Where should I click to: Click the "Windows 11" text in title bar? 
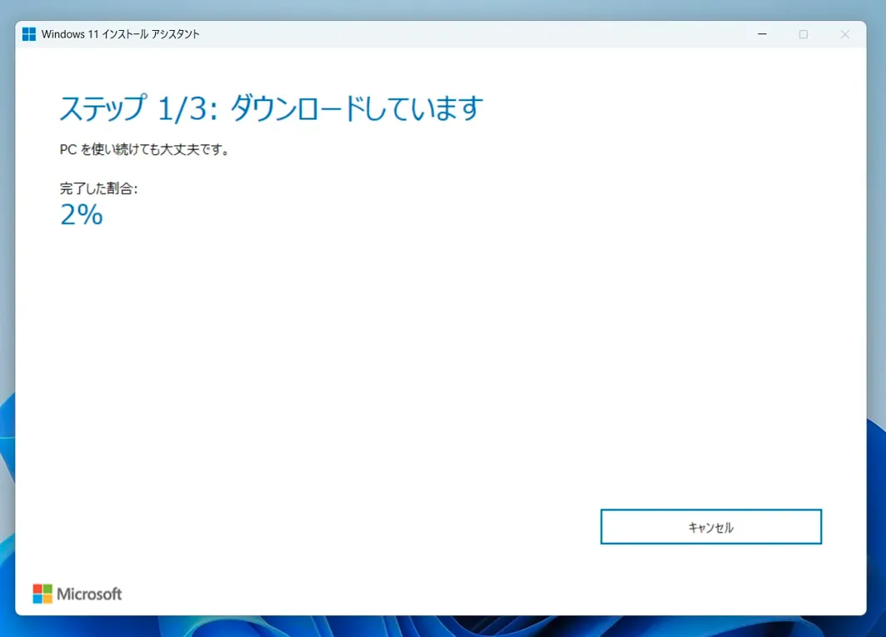coord(66,34)
